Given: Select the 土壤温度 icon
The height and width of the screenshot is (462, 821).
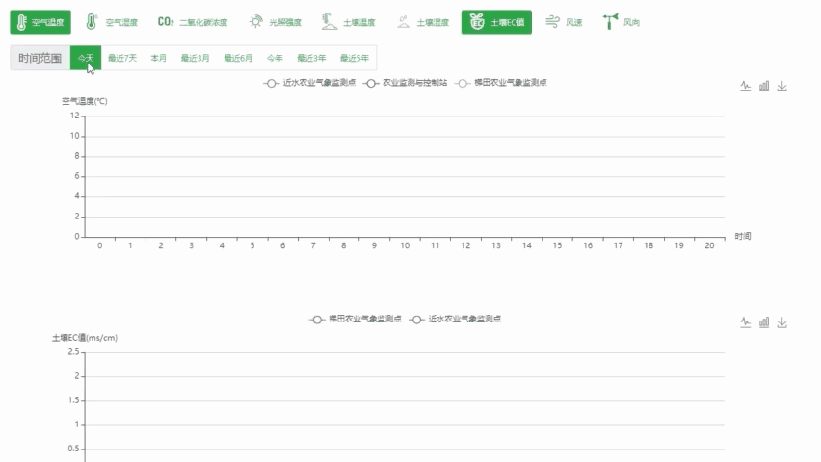Looking at the screenshot, I should (x=330, y=21).
